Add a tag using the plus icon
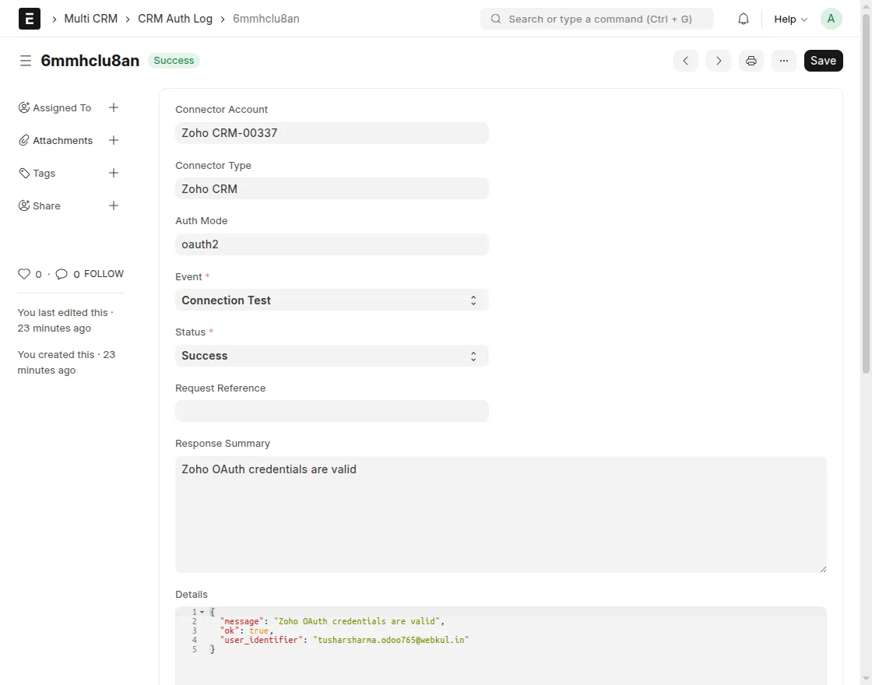This screenshot has height=685, width=872. (114, 173)
